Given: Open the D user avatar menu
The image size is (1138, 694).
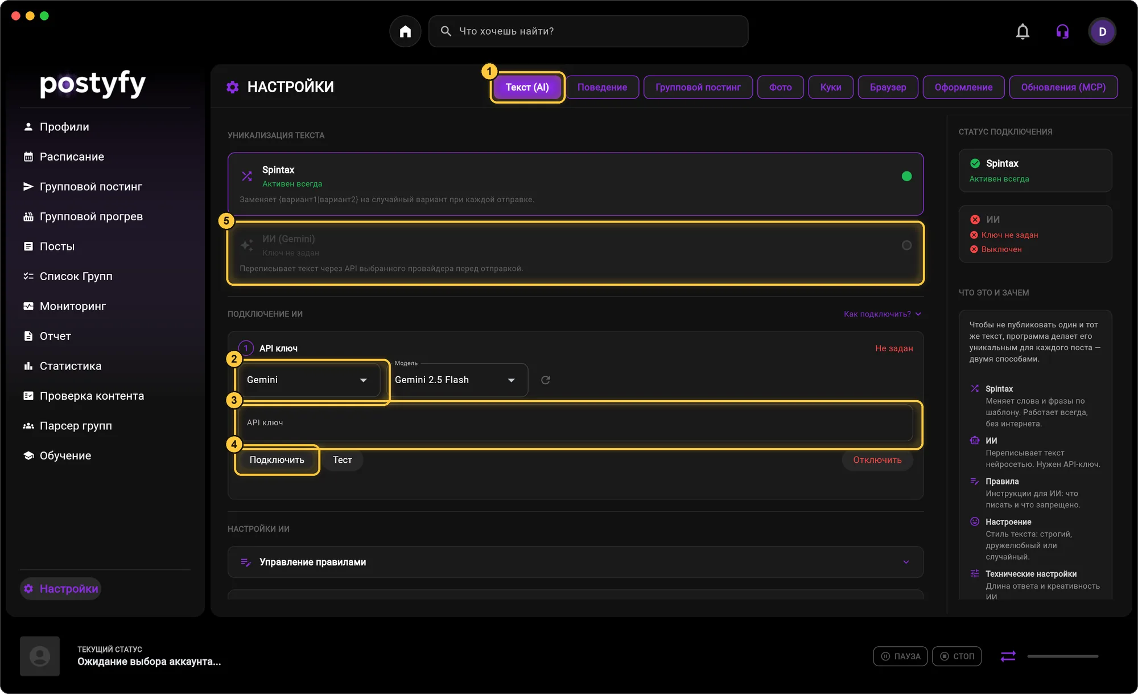Looking at the screenshot, I should [1102, 31].
